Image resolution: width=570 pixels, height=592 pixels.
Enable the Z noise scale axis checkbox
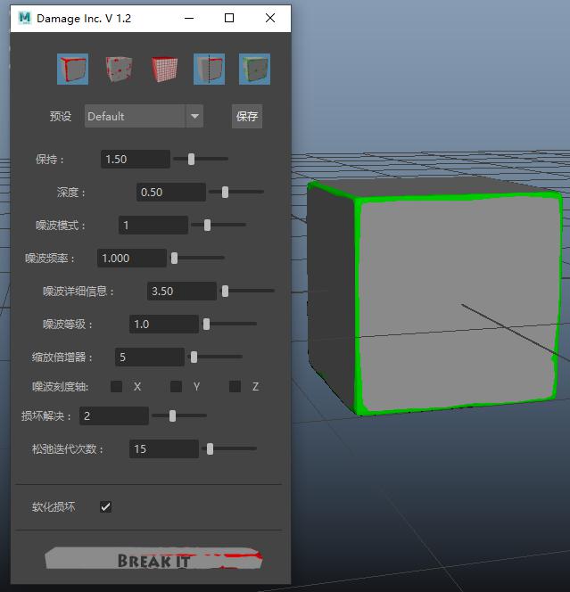tap(235, 386)
